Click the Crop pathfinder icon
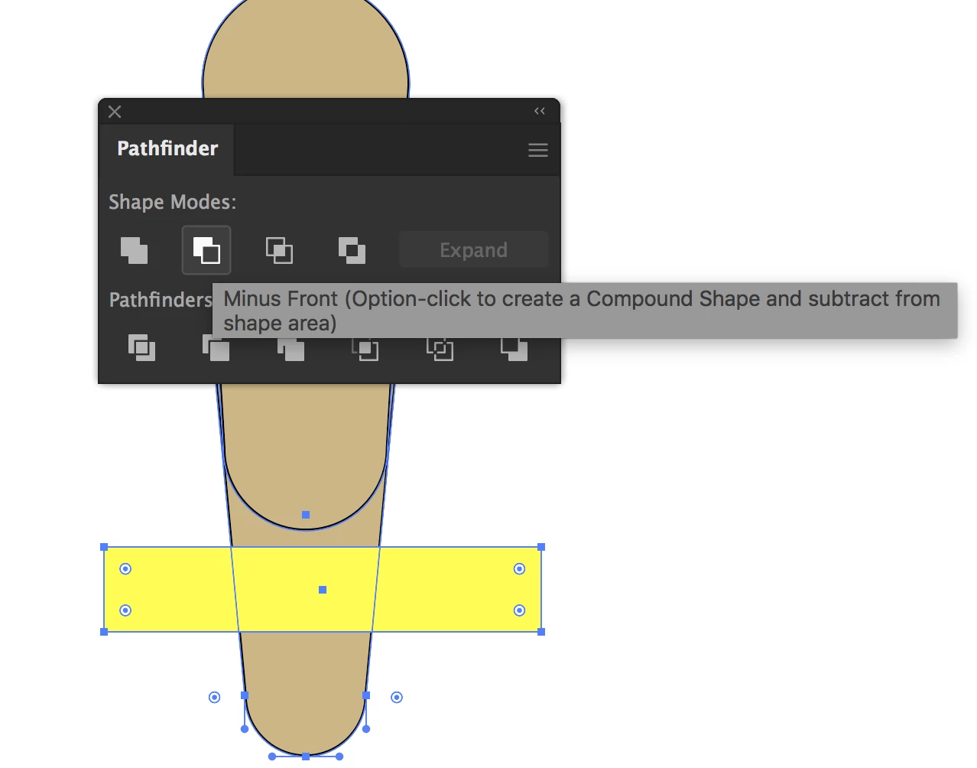The height and width of the screenshot is (768, 977). coord(365,350)
